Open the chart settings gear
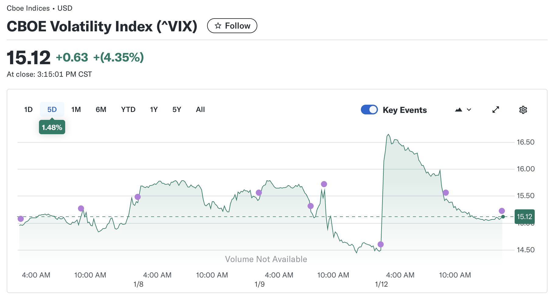This screenshot has height=297, width=553. 523,110
